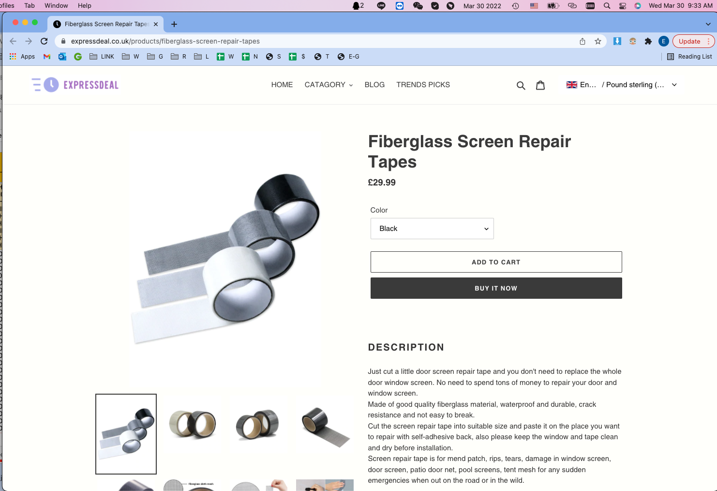Select second thumbnail with beige and black rolls

(193, 424)
